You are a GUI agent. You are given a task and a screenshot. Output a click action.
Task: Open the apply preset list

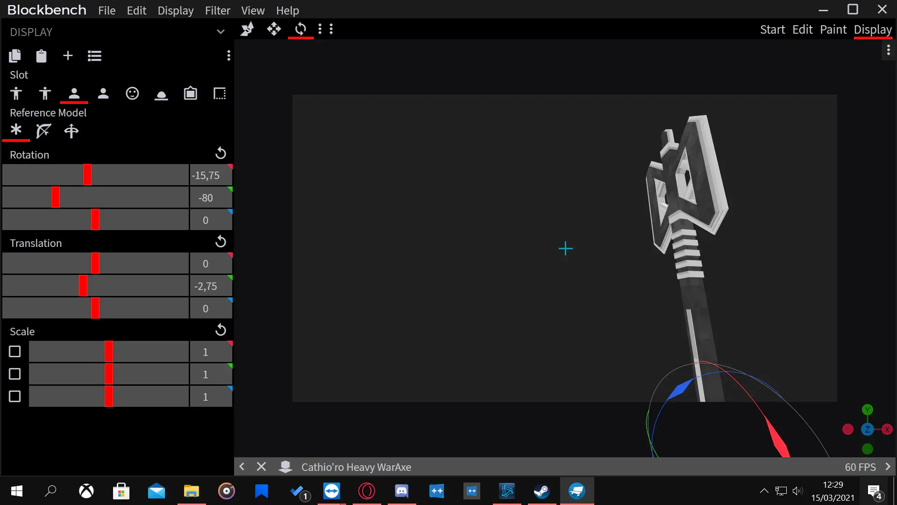94,56
